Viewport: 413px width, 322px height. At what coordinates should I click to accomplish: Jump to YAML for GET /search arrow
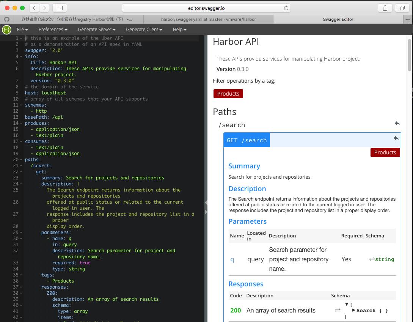coord(396,138)
